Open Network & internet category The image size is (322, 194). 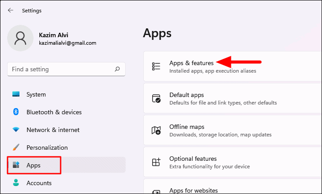click(x=66, y=130)
